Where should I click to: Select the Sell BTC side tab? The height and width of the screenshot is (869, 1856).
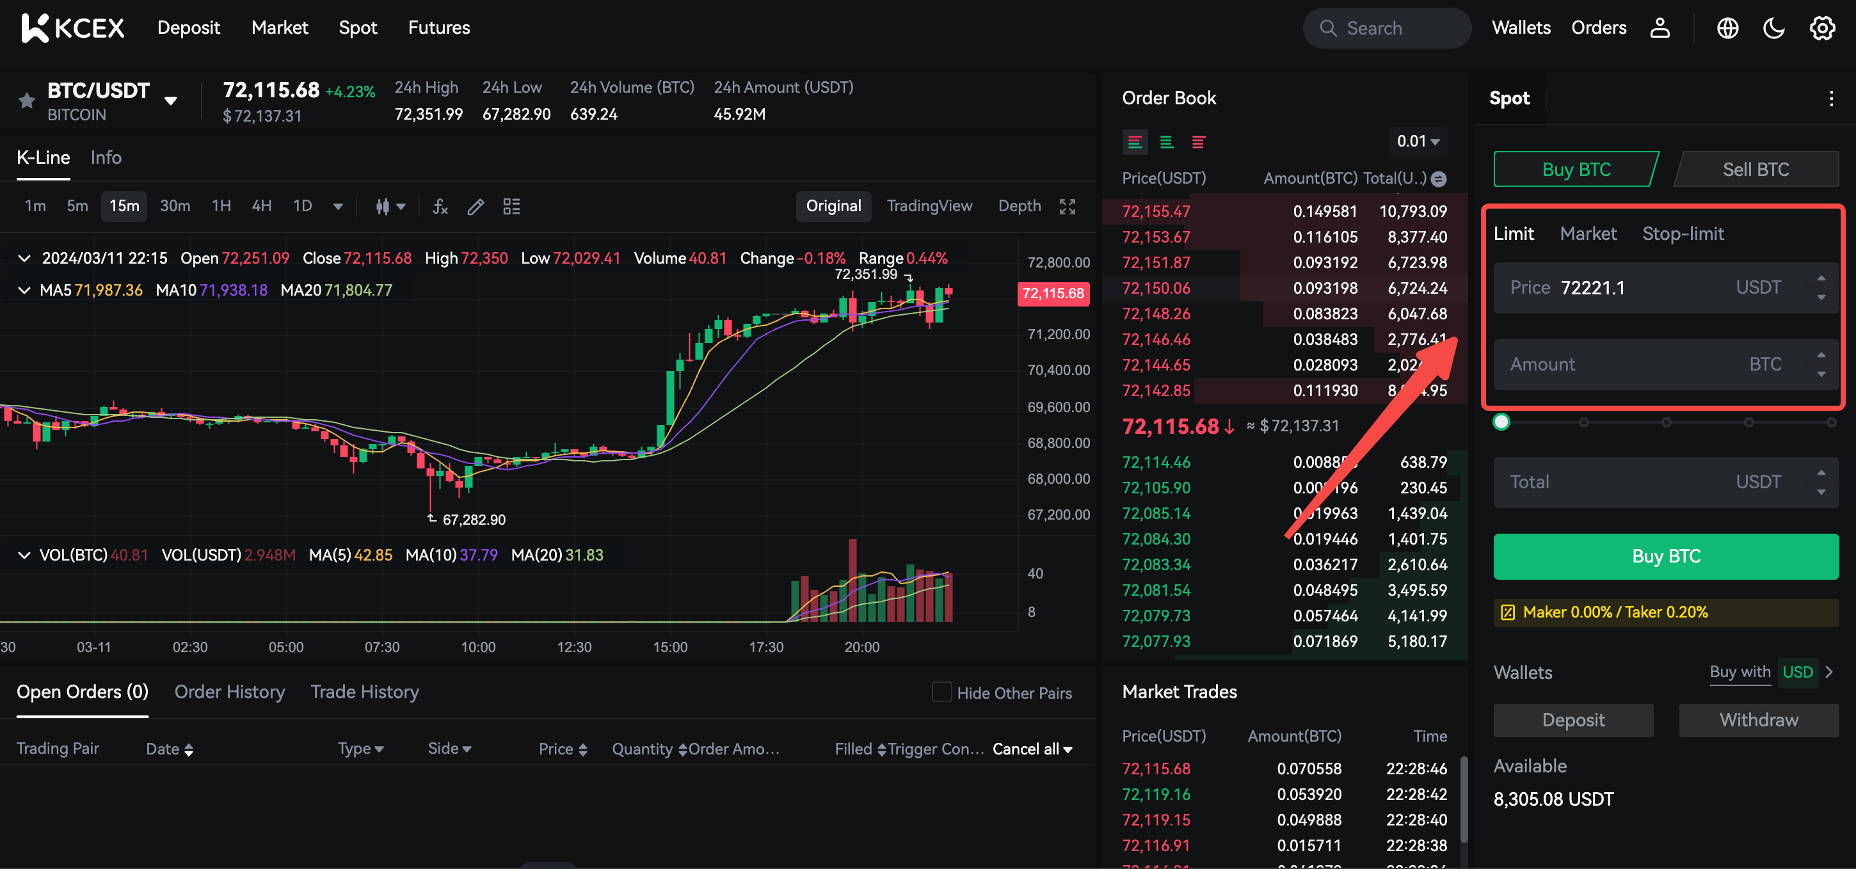(x=1755, y=170)
